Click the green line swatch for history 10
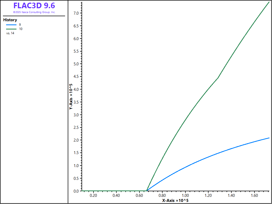 click(x=11, y=29)
